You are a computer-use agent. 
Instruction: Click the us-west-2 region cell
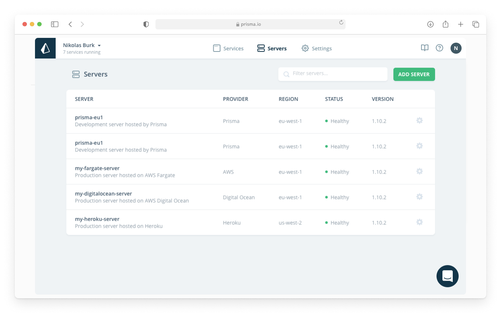[290, 223]
